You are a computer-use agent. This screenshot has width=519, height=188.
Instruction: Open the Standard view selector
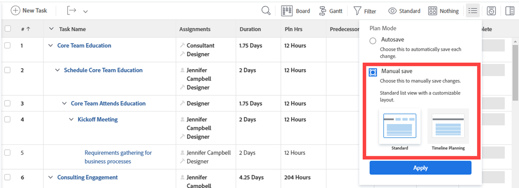tap(404, 11)
